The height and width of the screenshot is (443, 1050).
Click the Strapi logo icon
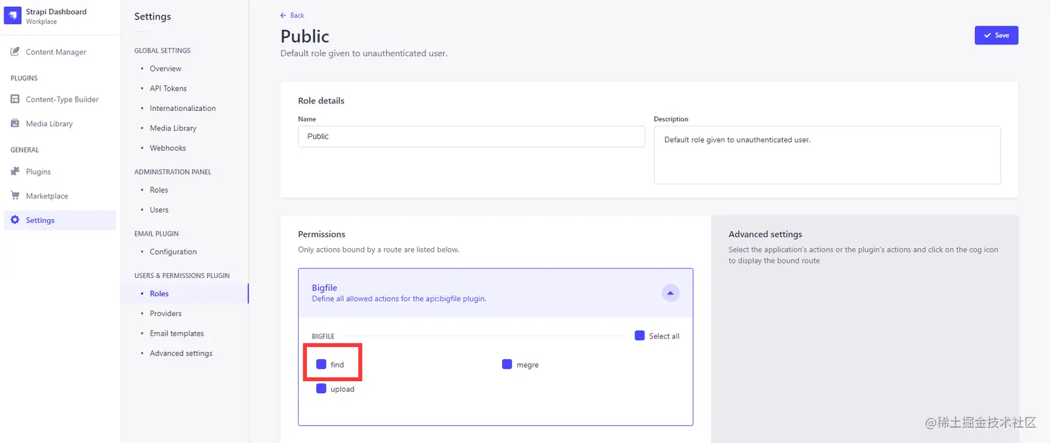[x=13, y=16]
